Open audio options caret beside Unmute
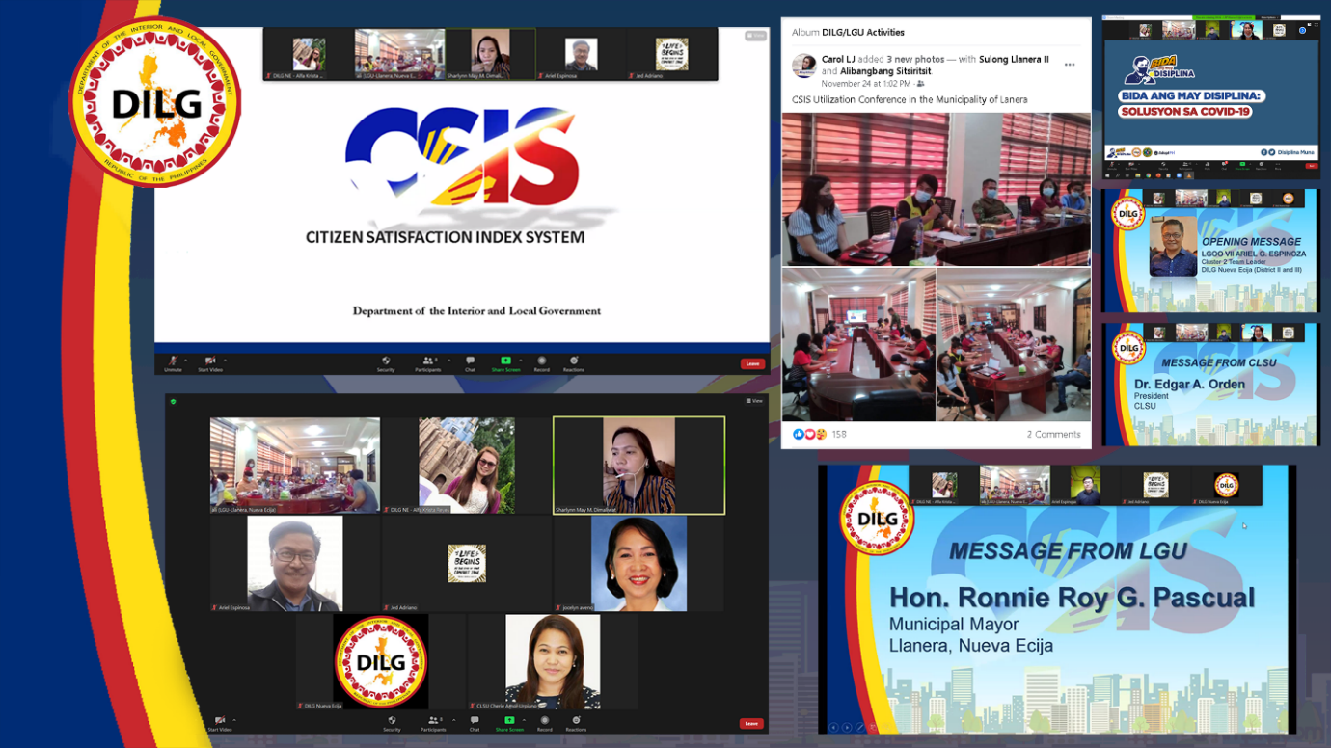Image resolution: width=1331 pixels, height=748 pixels. (x=186, y=361)
